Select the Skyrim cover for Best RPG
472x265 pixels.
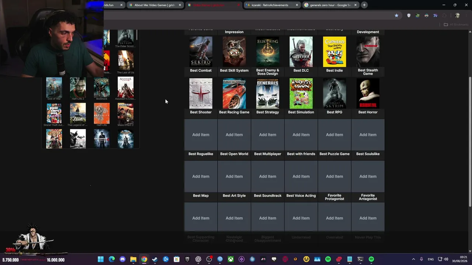coord(334,93)
